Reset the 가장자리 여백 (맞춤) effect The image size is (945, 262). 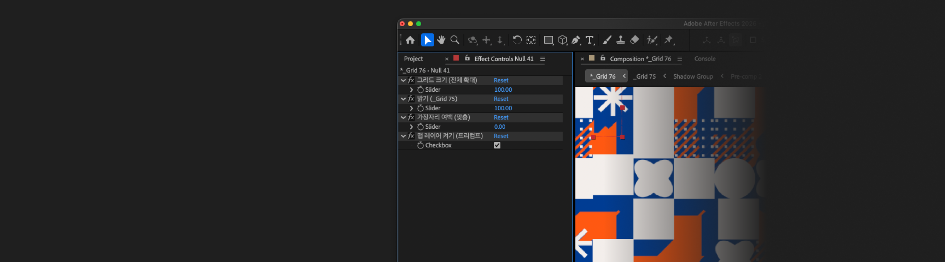pos(501,118)
